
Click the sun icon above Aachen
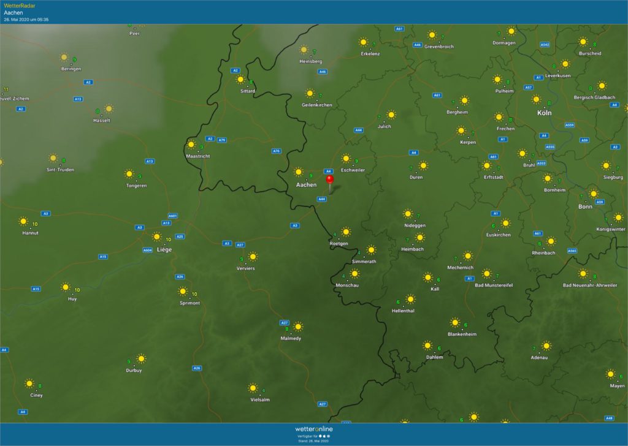pyautogui.click(x=299, y=172)
